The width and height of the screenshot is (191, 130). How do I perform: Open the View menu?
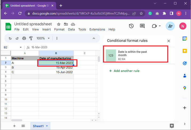(36, 30)
